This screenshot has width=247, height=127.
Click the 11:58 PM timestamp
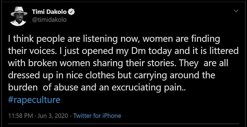tap(20, 116)
